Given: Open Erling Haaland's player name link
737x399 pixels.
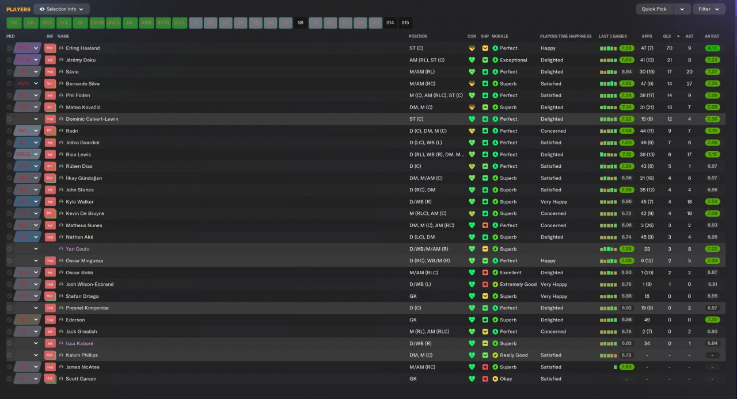Looking at the screenshot, I should click(83, 48).
